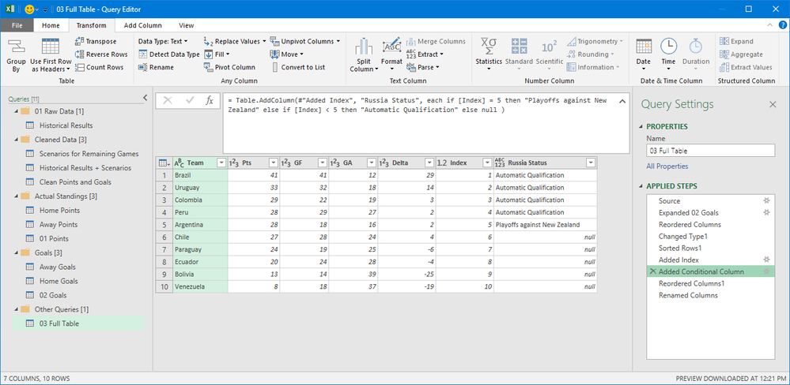The height and width of the screenshot is (385, 790).
Task: Click gear icon of Source step
Action: (x=766, y=200)
